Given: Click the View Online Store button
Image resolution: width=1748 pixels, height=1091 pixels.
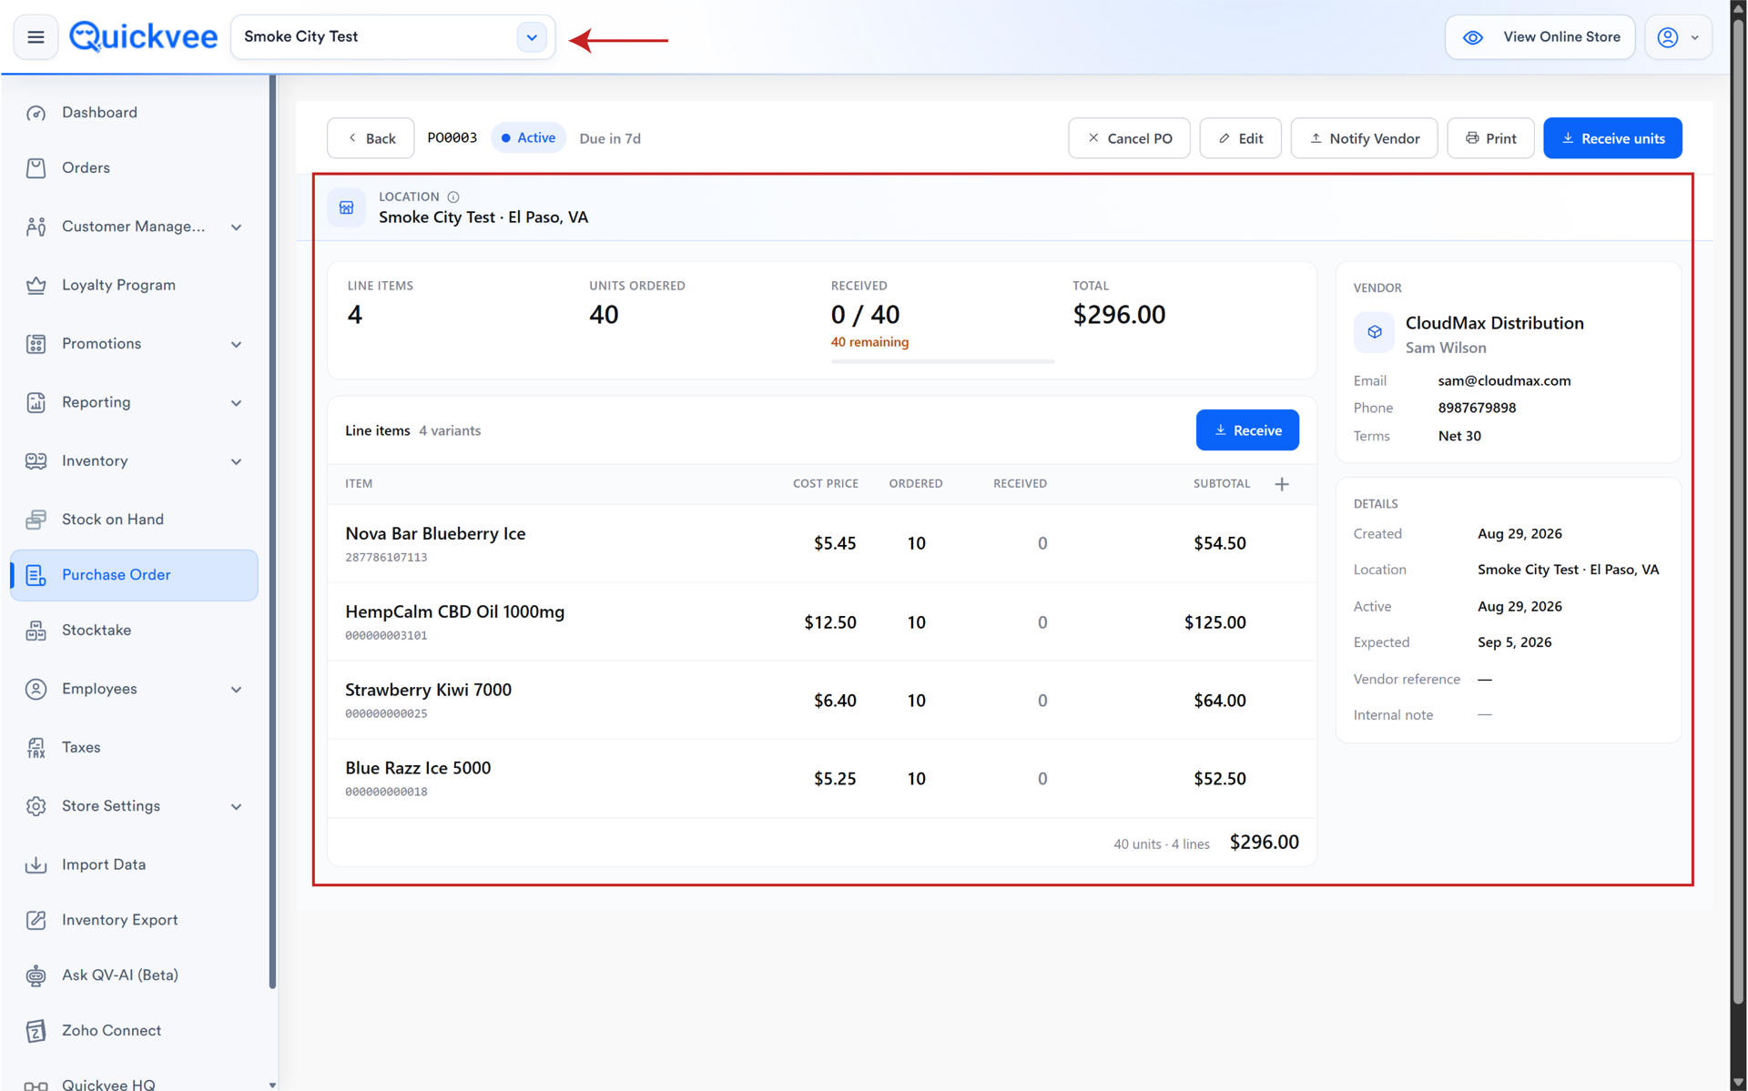Looking at the screenshot, I should [1540, 37].
